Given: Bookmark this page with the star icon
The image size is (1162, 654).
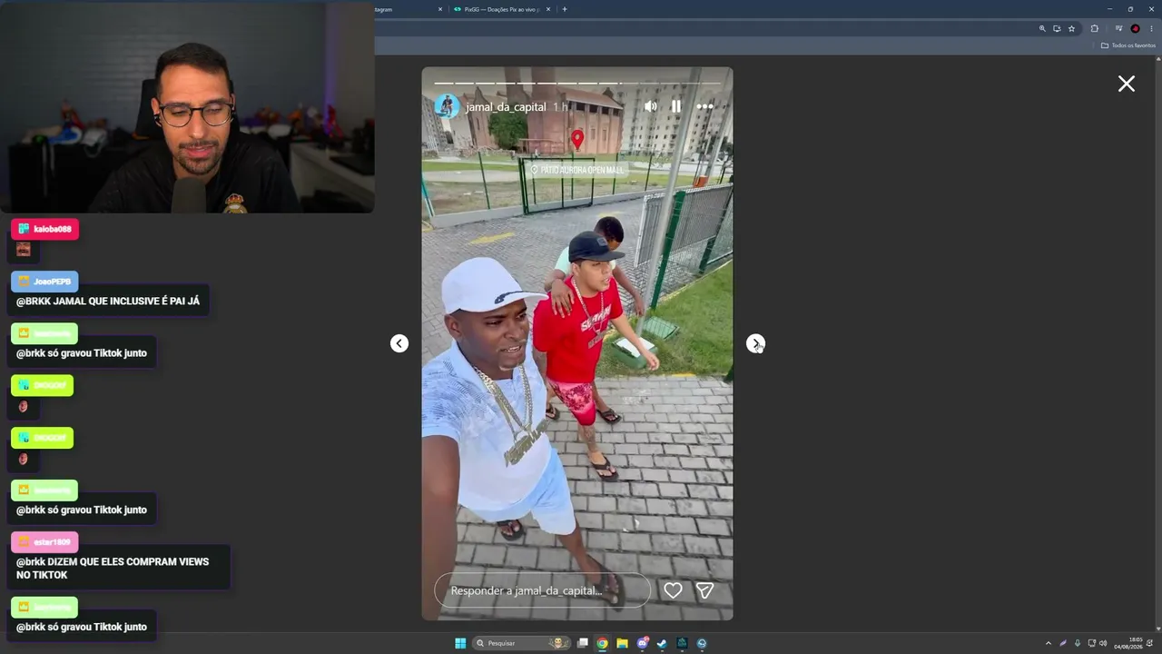Looking at the screenshot, I should click(1071, 28).
